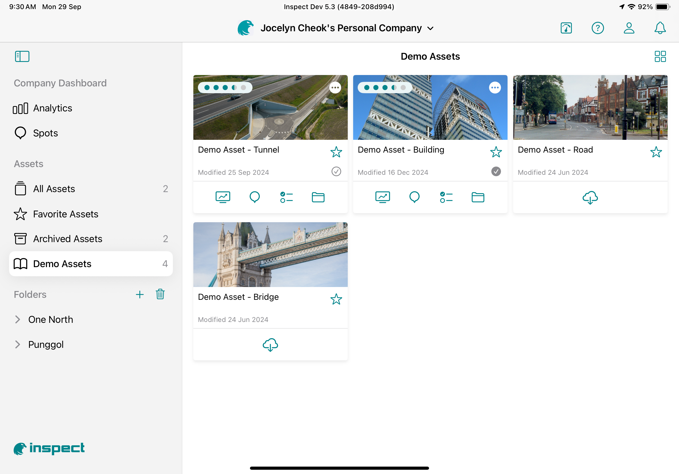Viewport: 679px width, 474px height.
Task: Expand the One North folder
Action: pos(18,319)
